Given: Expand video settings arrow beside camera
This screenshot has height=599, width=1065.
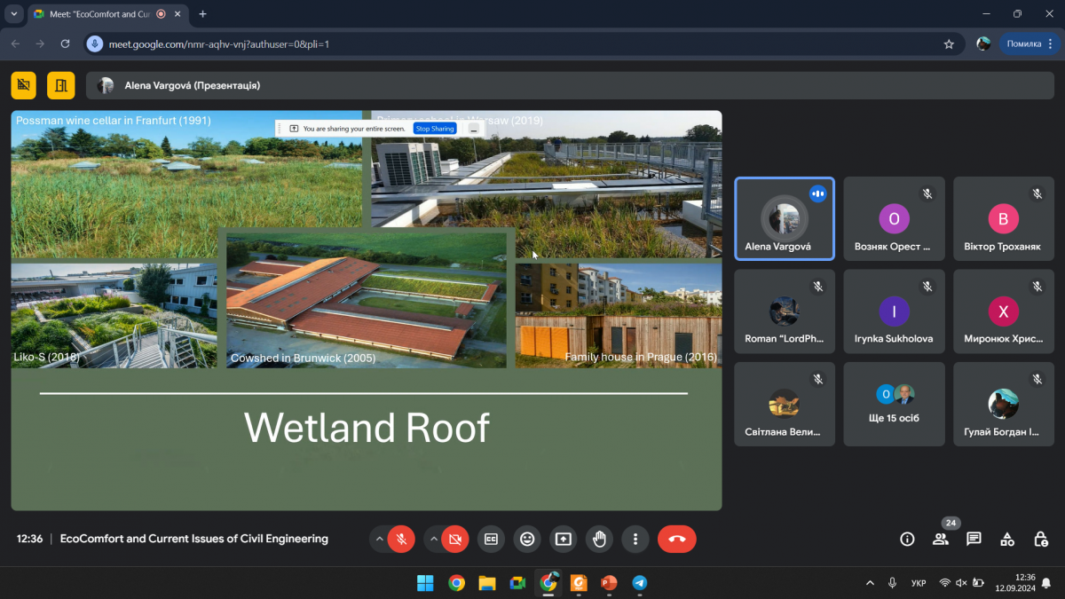Looking at the screenshot, I should 433,539.
